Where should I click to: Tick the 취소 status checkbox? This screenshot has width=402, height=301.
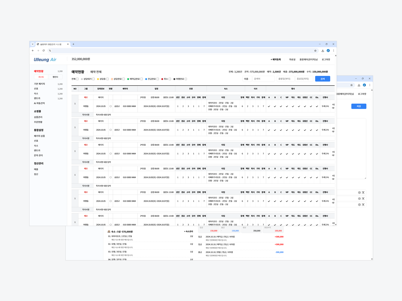[170, 79]
